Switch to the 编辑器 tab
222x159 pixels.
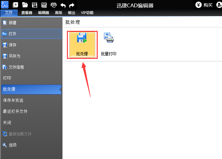pos(43,13)
